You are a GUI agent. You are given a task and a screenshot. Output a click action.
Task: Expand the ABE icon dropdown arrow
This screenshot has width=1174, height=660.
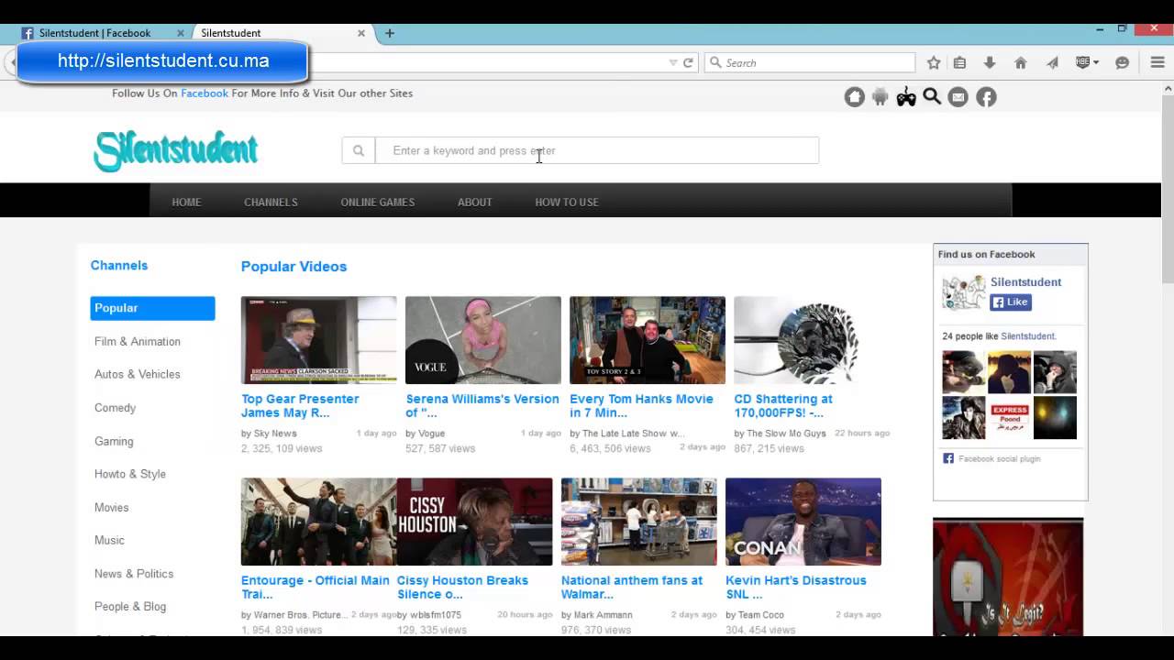[x=1095, y=63]
